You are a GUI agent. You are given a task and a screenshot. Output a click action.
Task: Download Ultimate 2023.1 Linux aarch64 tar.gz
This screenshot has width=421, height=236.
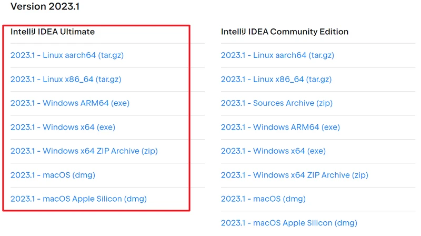67,55
